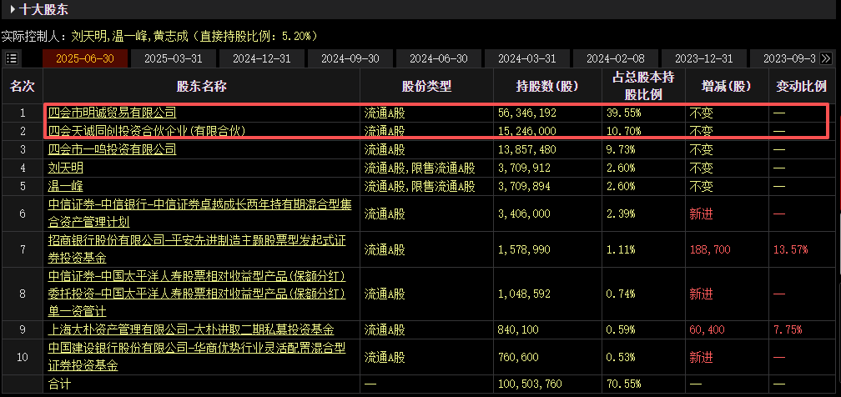Collapse the 十大股东 section triangle
This screenshot has width=841, height=397.
[13, 9]
